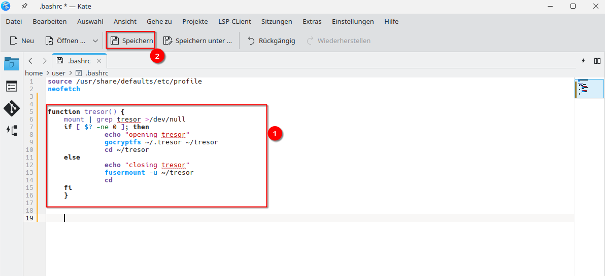Open the Extras menu
The image size is (605, 276).
point(312,21)
